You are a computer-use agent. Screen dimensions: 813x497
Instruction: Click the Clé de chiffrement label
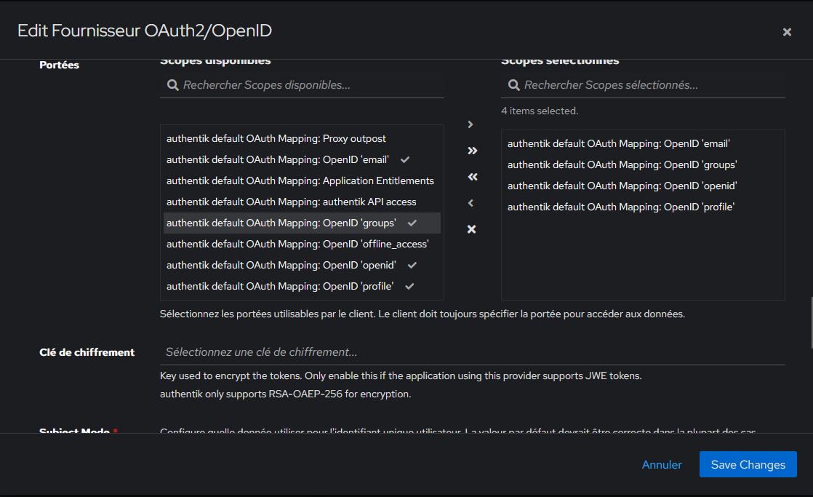(x=87, y=352)
